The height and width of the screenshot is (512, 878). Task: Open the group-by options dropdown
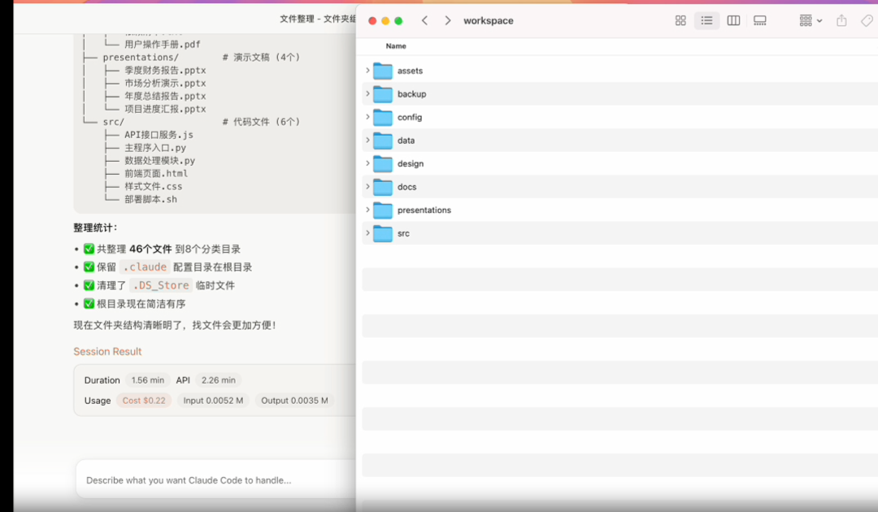pos(811,20)
